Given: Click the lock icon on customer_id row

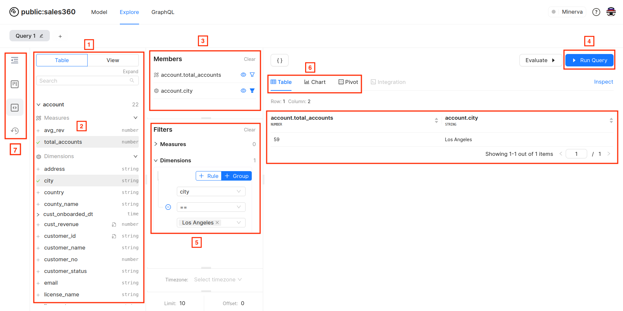Looking at the screenshot, I should (x=114, y=236).
